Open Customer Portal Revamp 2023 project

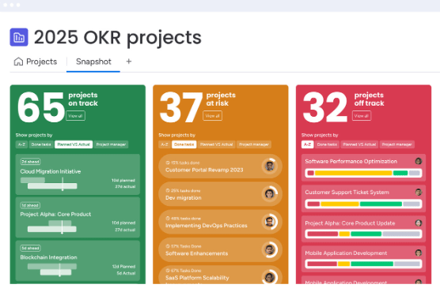pyautogui.click(x=220, y=166)
